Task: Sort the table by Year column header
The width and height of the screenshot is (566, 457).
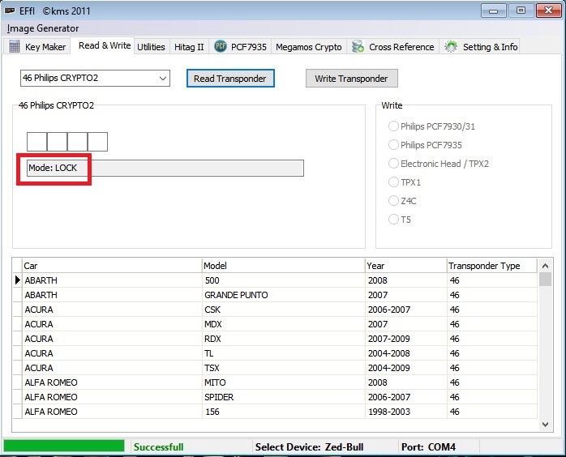Action: (x=405, y=266)
